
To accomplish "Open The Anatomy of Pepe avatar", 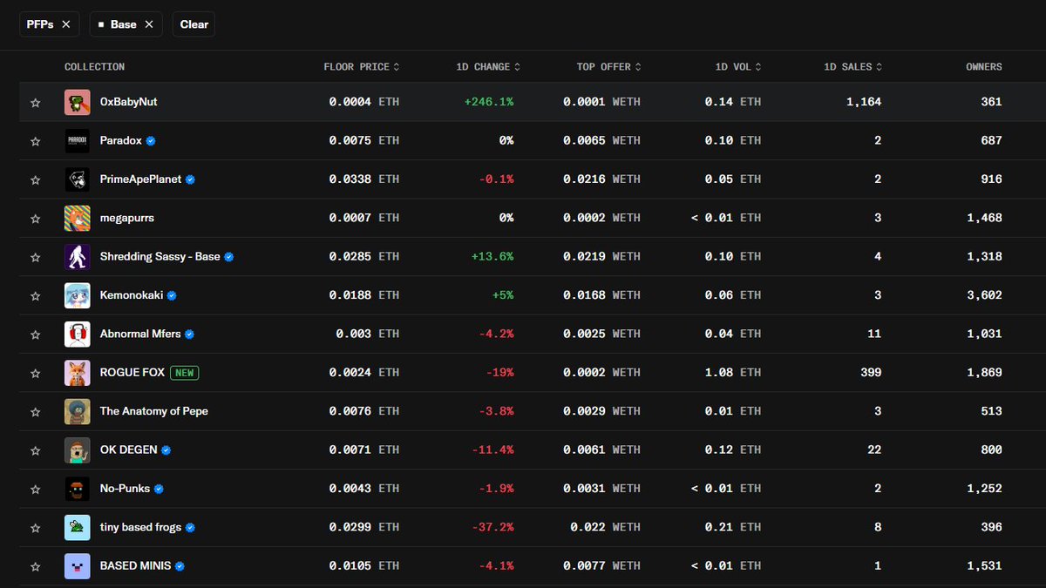I will [78, 411].
